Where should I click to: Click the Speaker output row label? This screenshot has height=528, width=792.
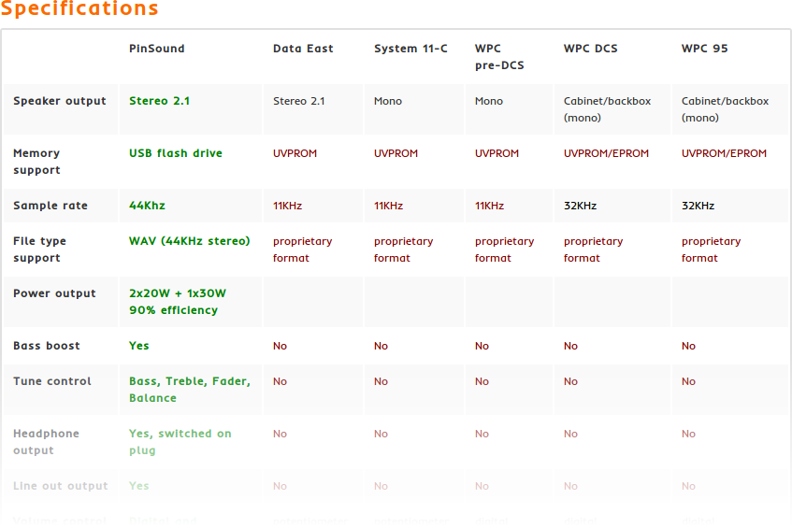tap(60, 101)
